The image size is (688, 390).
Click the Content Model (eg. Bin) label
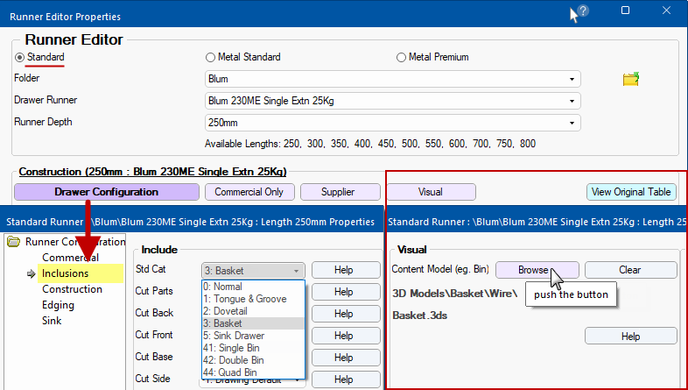pyautogui.click(x=440, y=269)
